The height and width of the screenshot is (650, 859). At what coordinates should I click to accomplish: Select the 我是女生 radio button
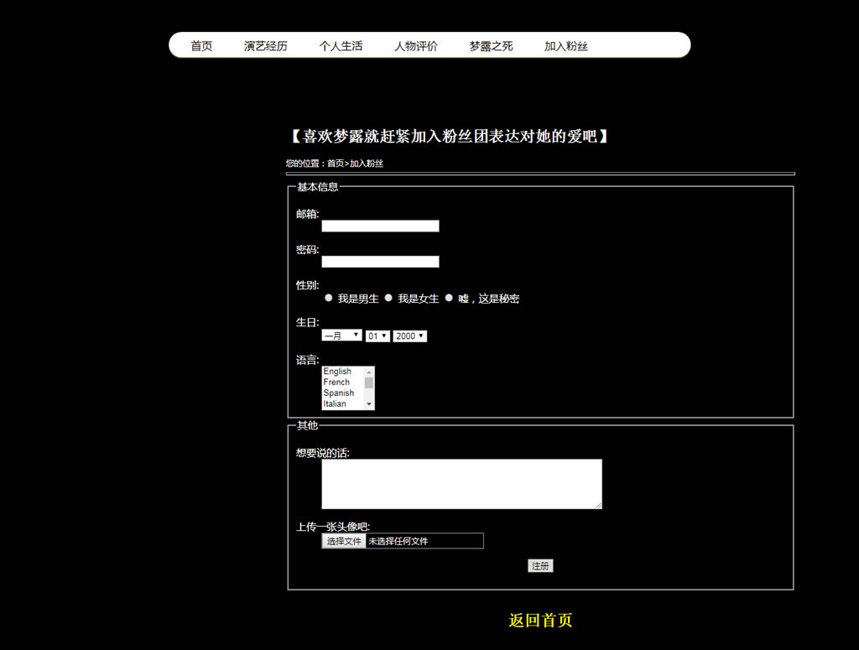[x=388, y=298]
